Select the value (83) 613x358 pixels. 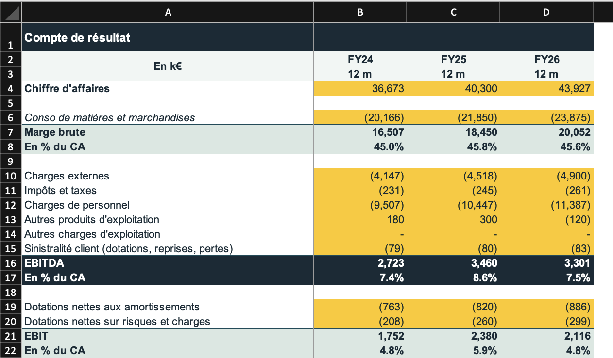(x=546, y=249)
